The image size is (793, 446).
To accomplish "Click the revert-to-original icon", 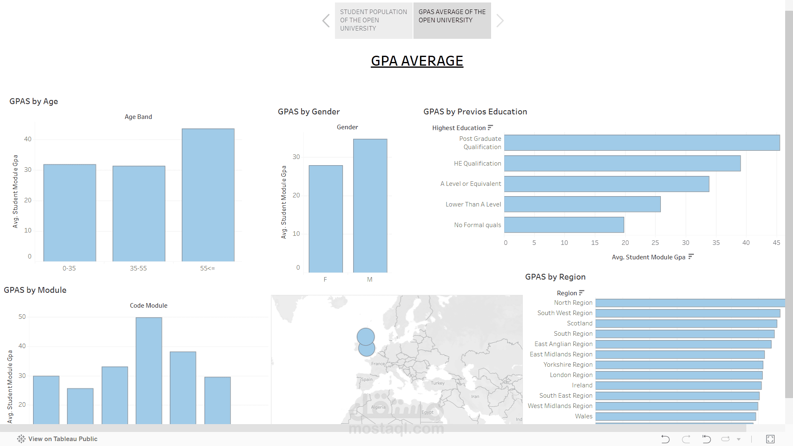I will click(x=706, y=439).
